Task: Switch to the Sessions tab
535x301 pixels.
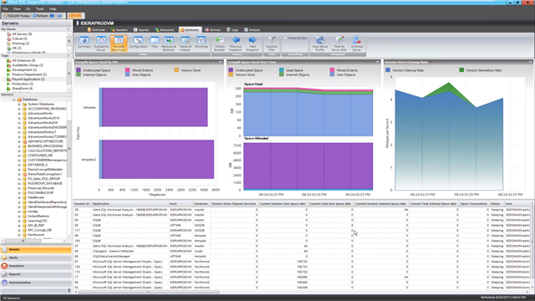Action: [119, 30]
